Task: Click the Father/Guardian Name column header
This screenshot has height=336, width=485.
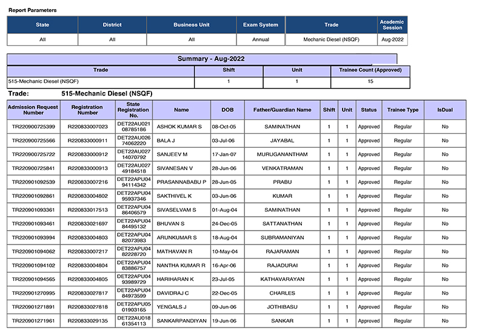Action: [282, 110]
